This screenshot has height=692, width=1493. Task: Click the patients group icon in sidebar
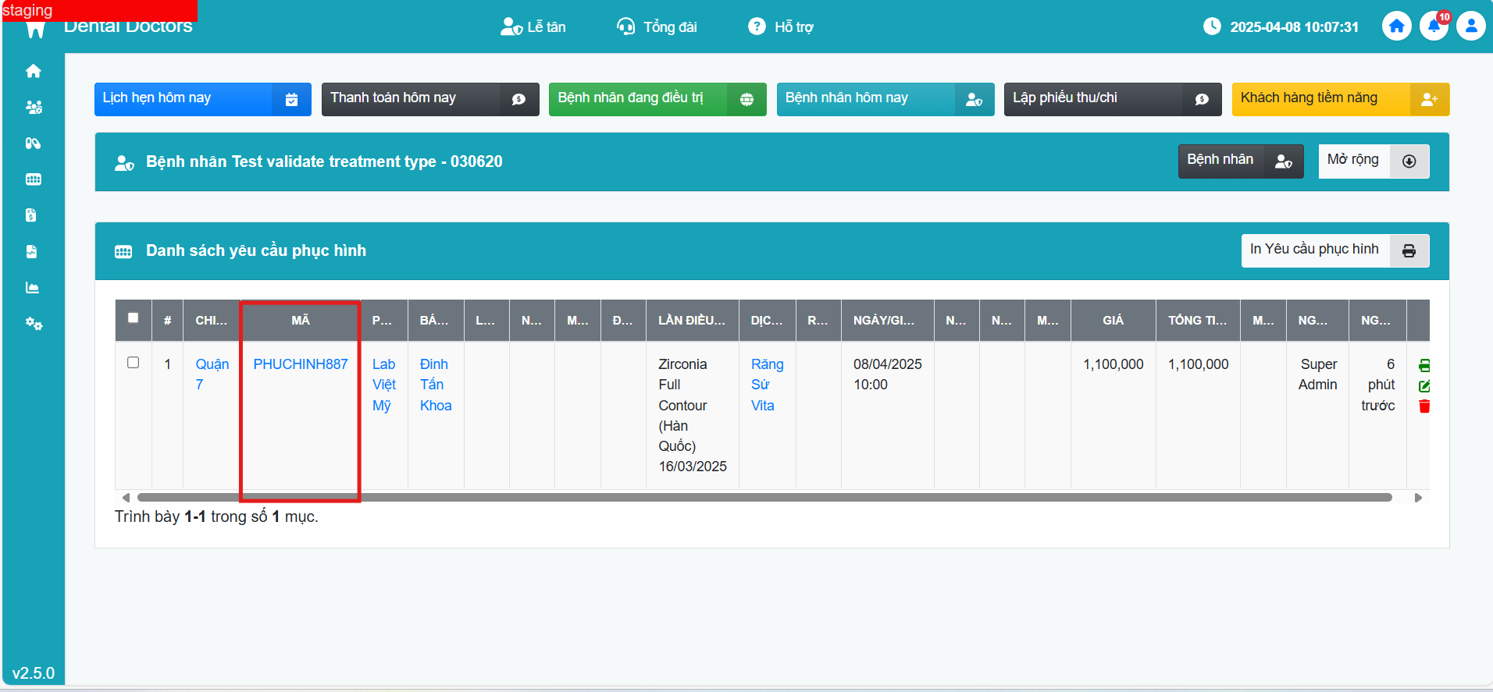click(34, 108)
